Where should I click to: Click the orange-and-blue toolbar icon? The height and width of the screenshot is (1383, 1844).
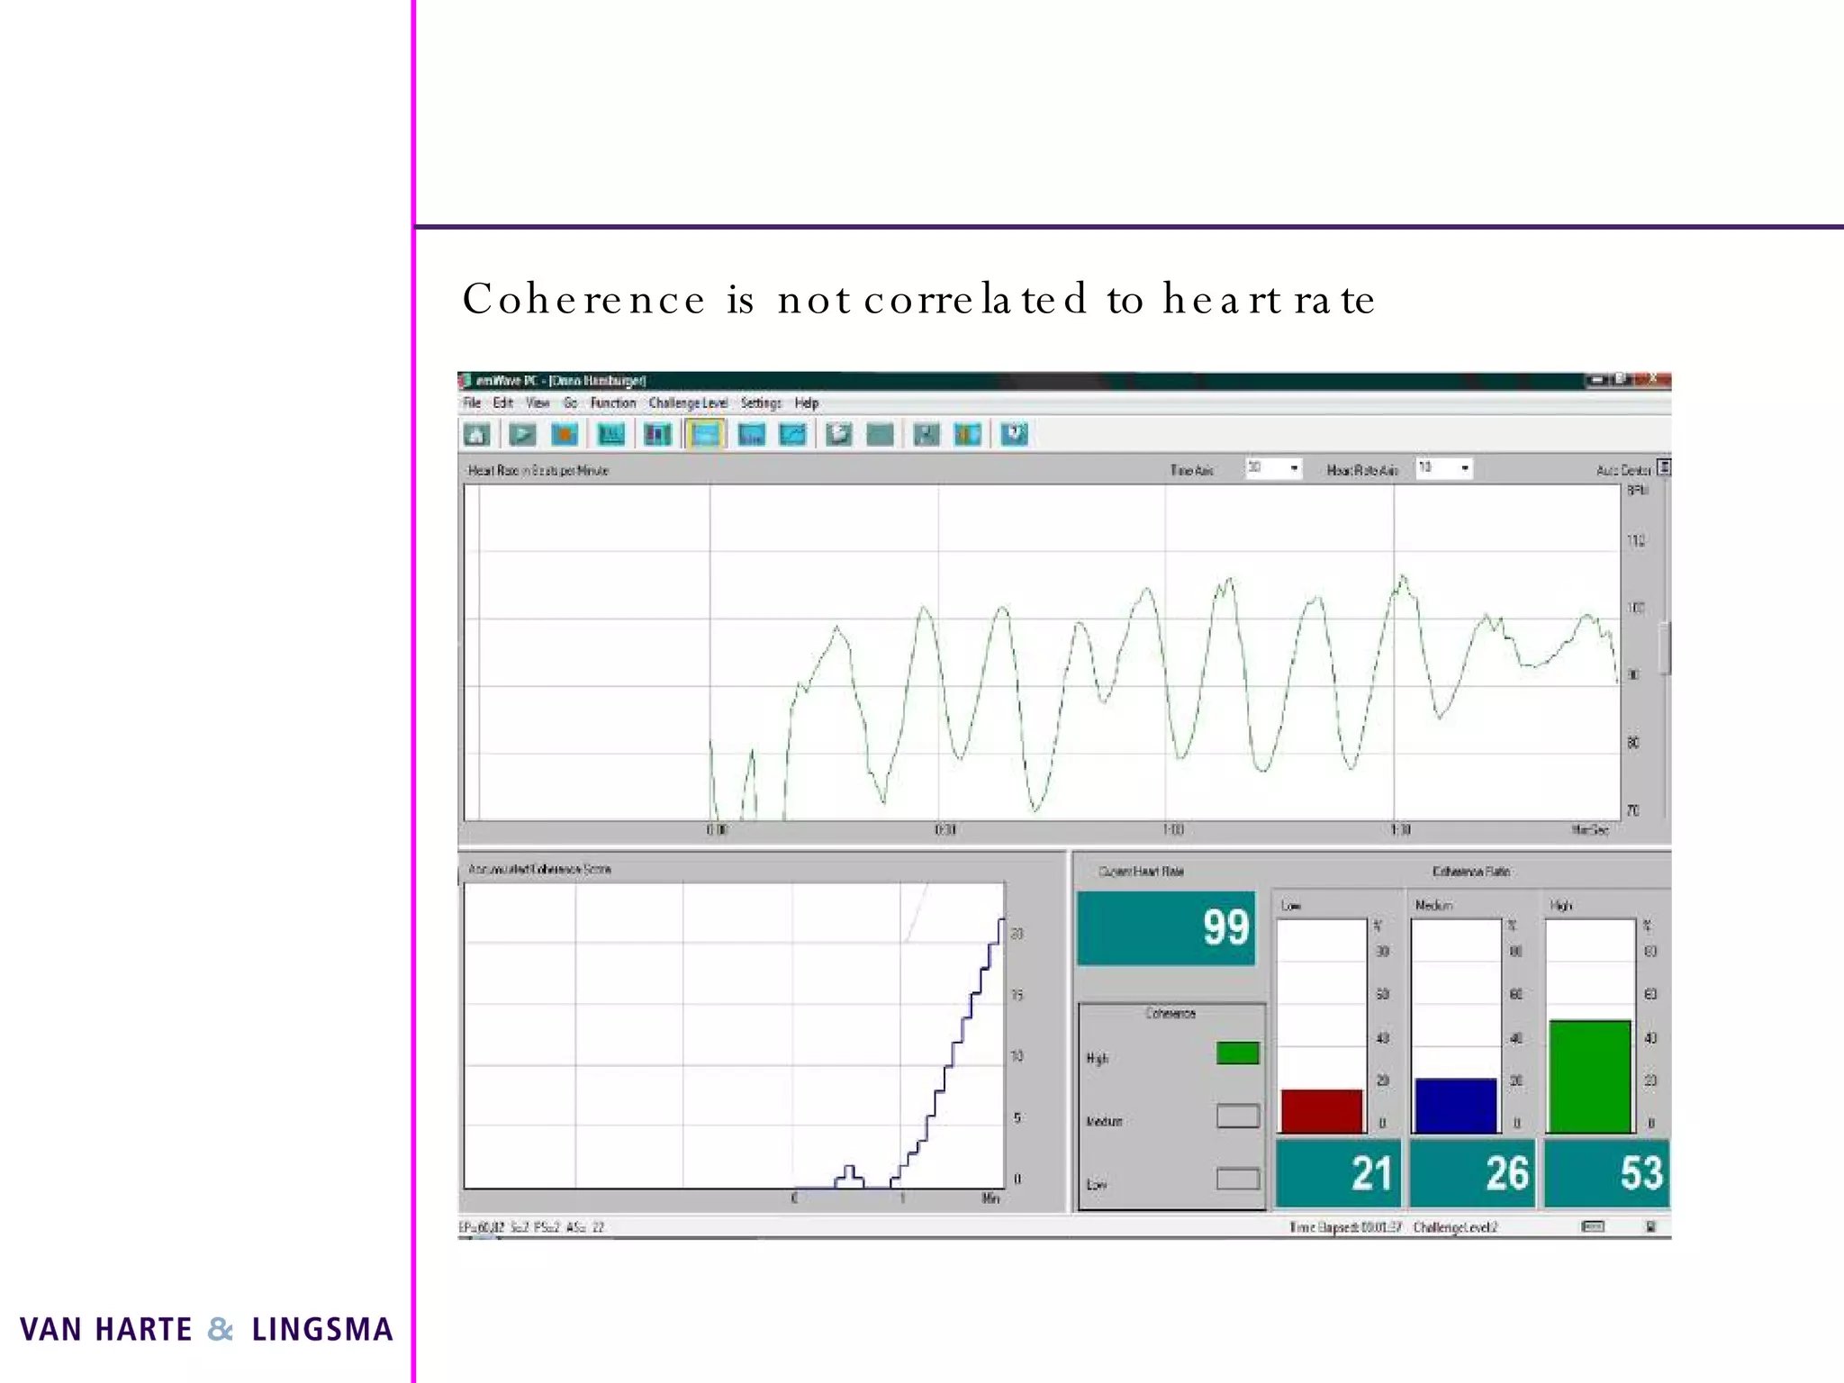pyautogui.click(x=968, y=435)
